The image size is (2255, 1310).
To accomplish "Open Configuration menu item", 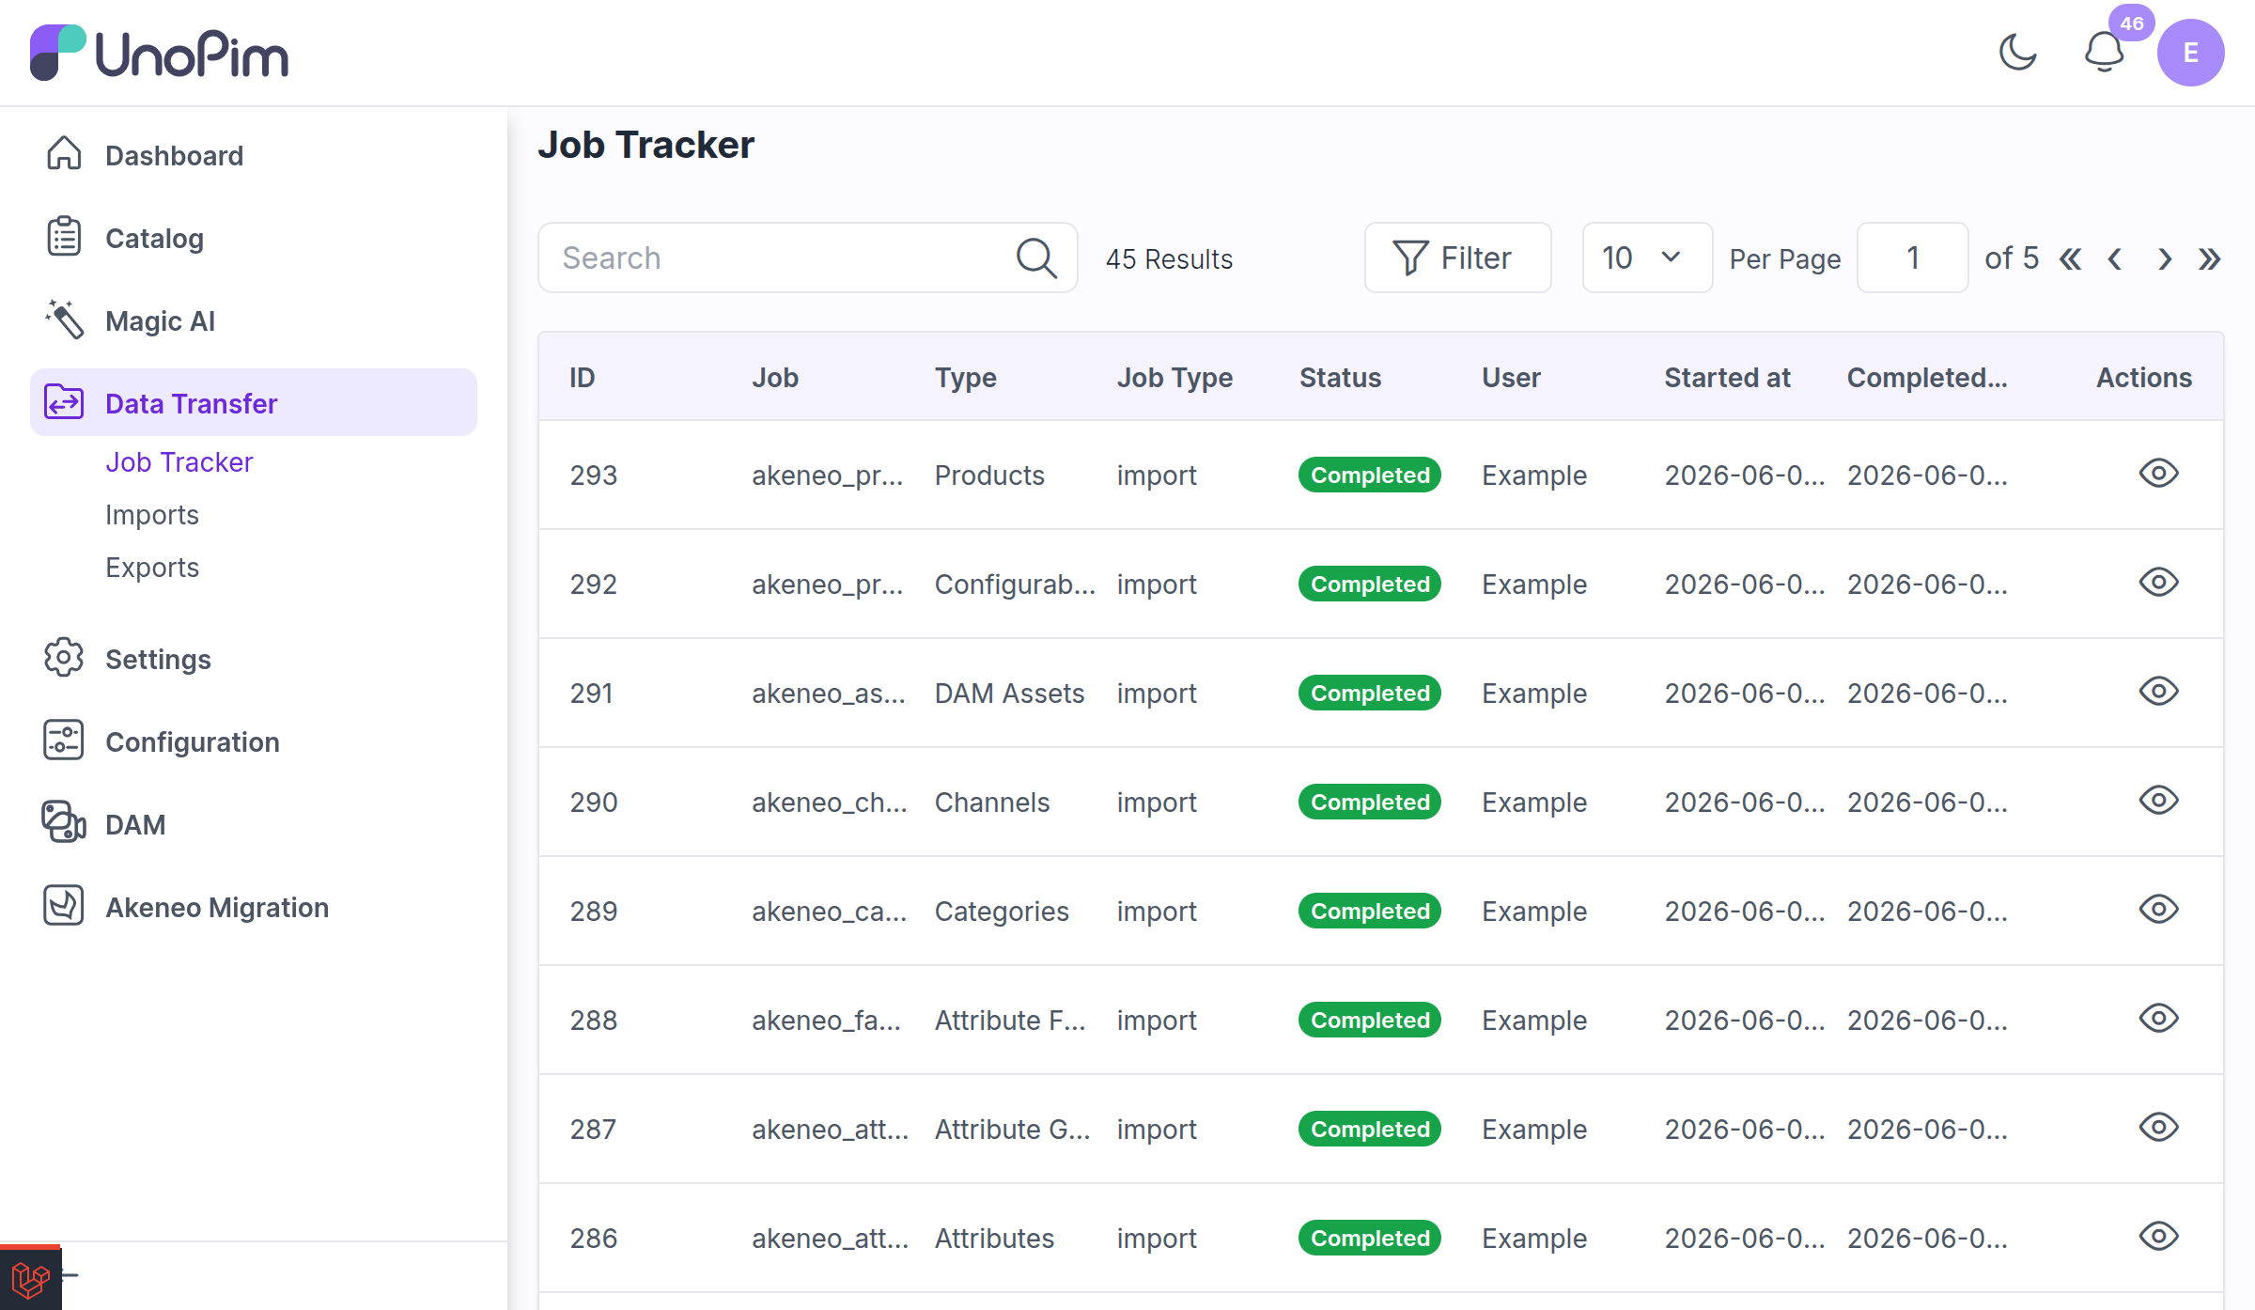I will click(254, 741).
